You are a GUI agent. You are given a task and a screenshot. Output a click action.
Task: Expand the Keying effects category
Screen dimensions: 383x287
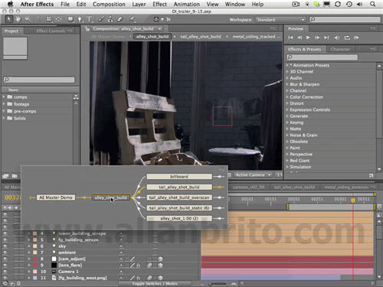(287, 122)
